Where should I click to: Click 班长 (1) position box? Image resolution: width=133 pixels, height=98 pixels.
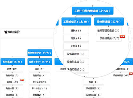coord(76,30)
